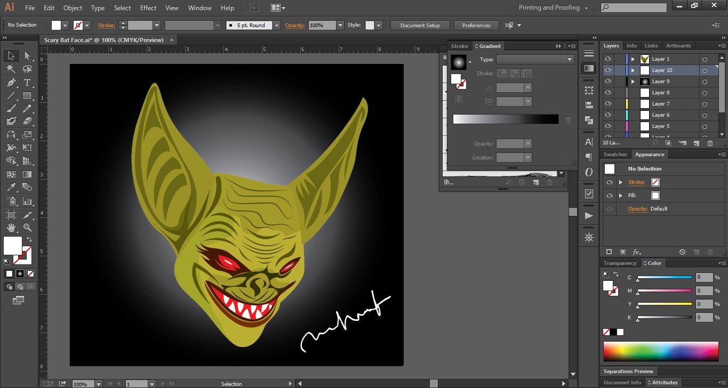Pick the Magic Wand tool
The width and height of the screenshot is (728, 388).
(x=11, y=69)
